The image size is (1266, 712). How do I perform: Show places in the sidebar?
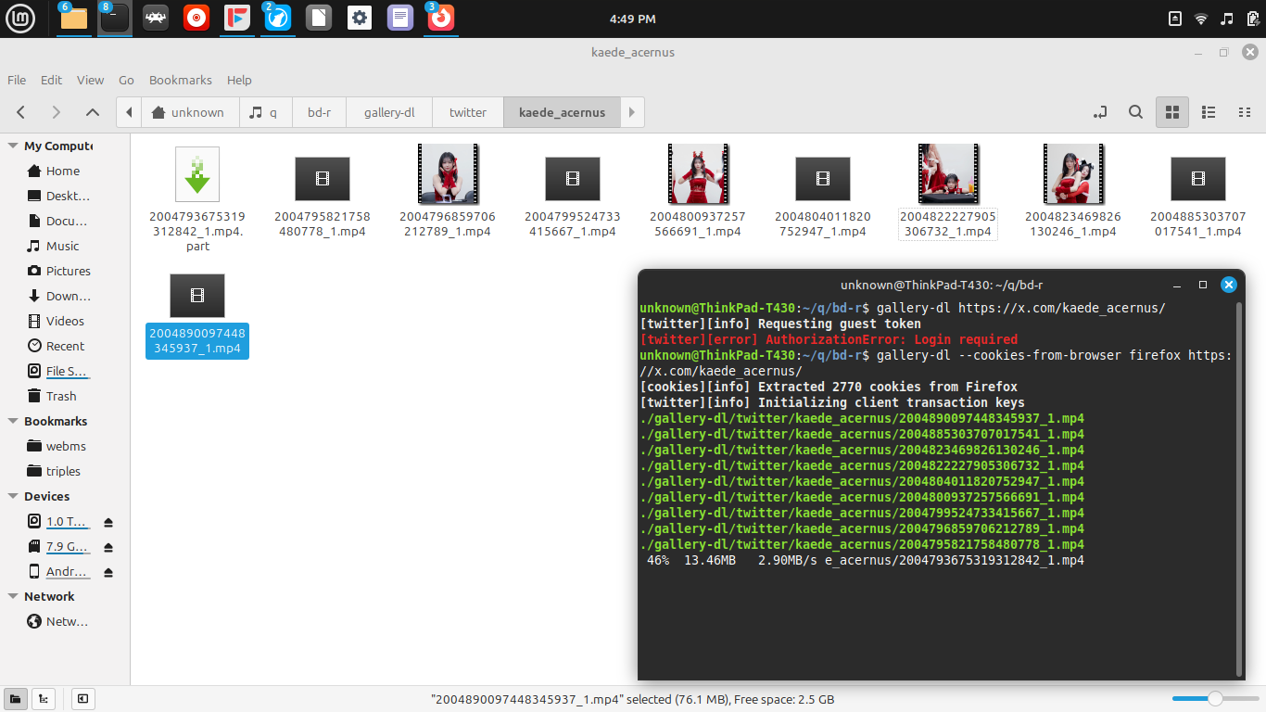[16, 699]
